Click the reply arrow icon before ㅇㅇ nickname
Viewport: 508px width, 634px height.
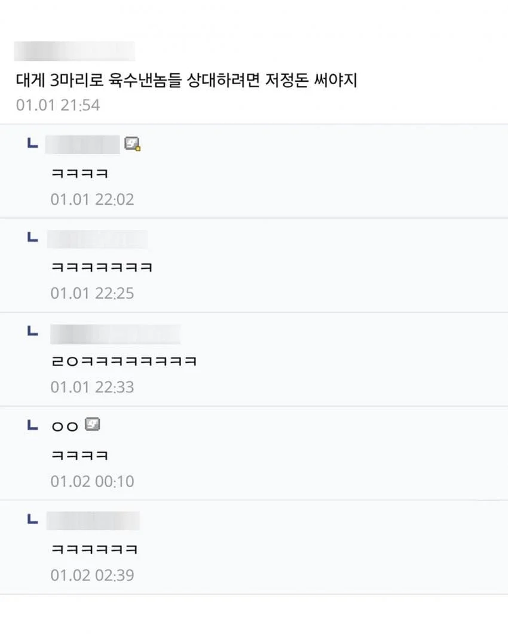[33, 425]
